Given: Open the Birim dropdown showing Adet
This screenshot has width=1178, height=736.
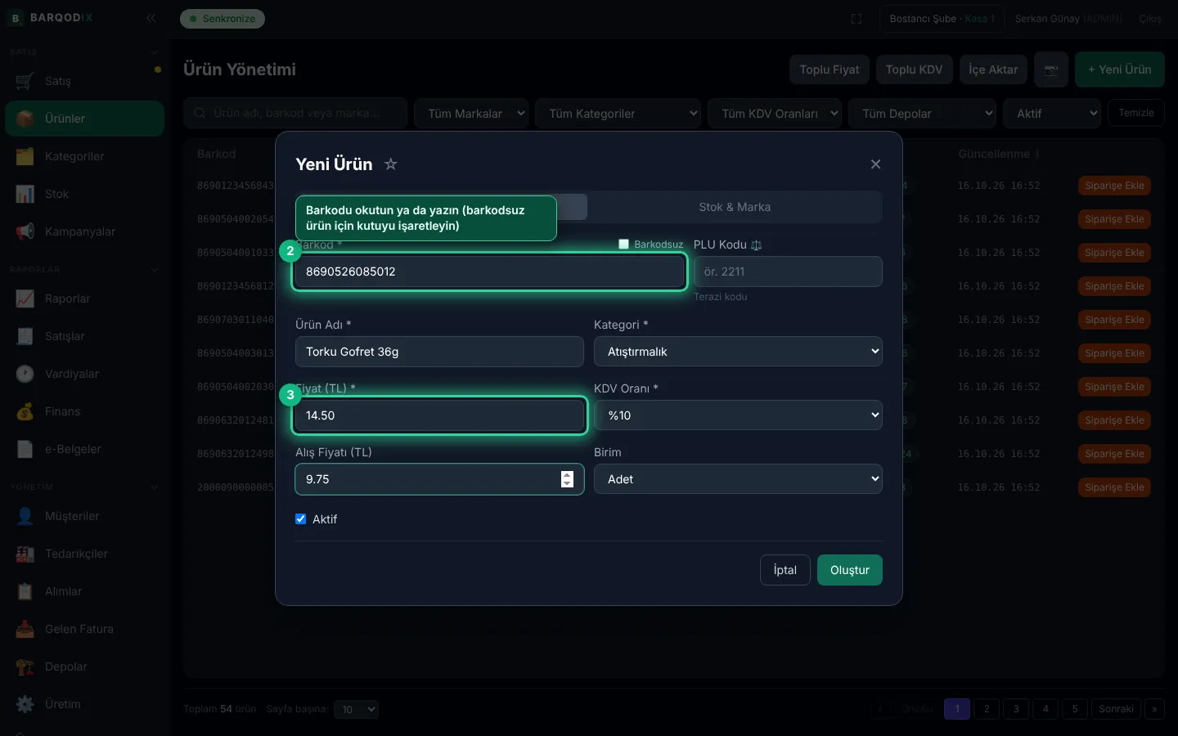Looking at the screenshot, I should [x=738, y=479].
